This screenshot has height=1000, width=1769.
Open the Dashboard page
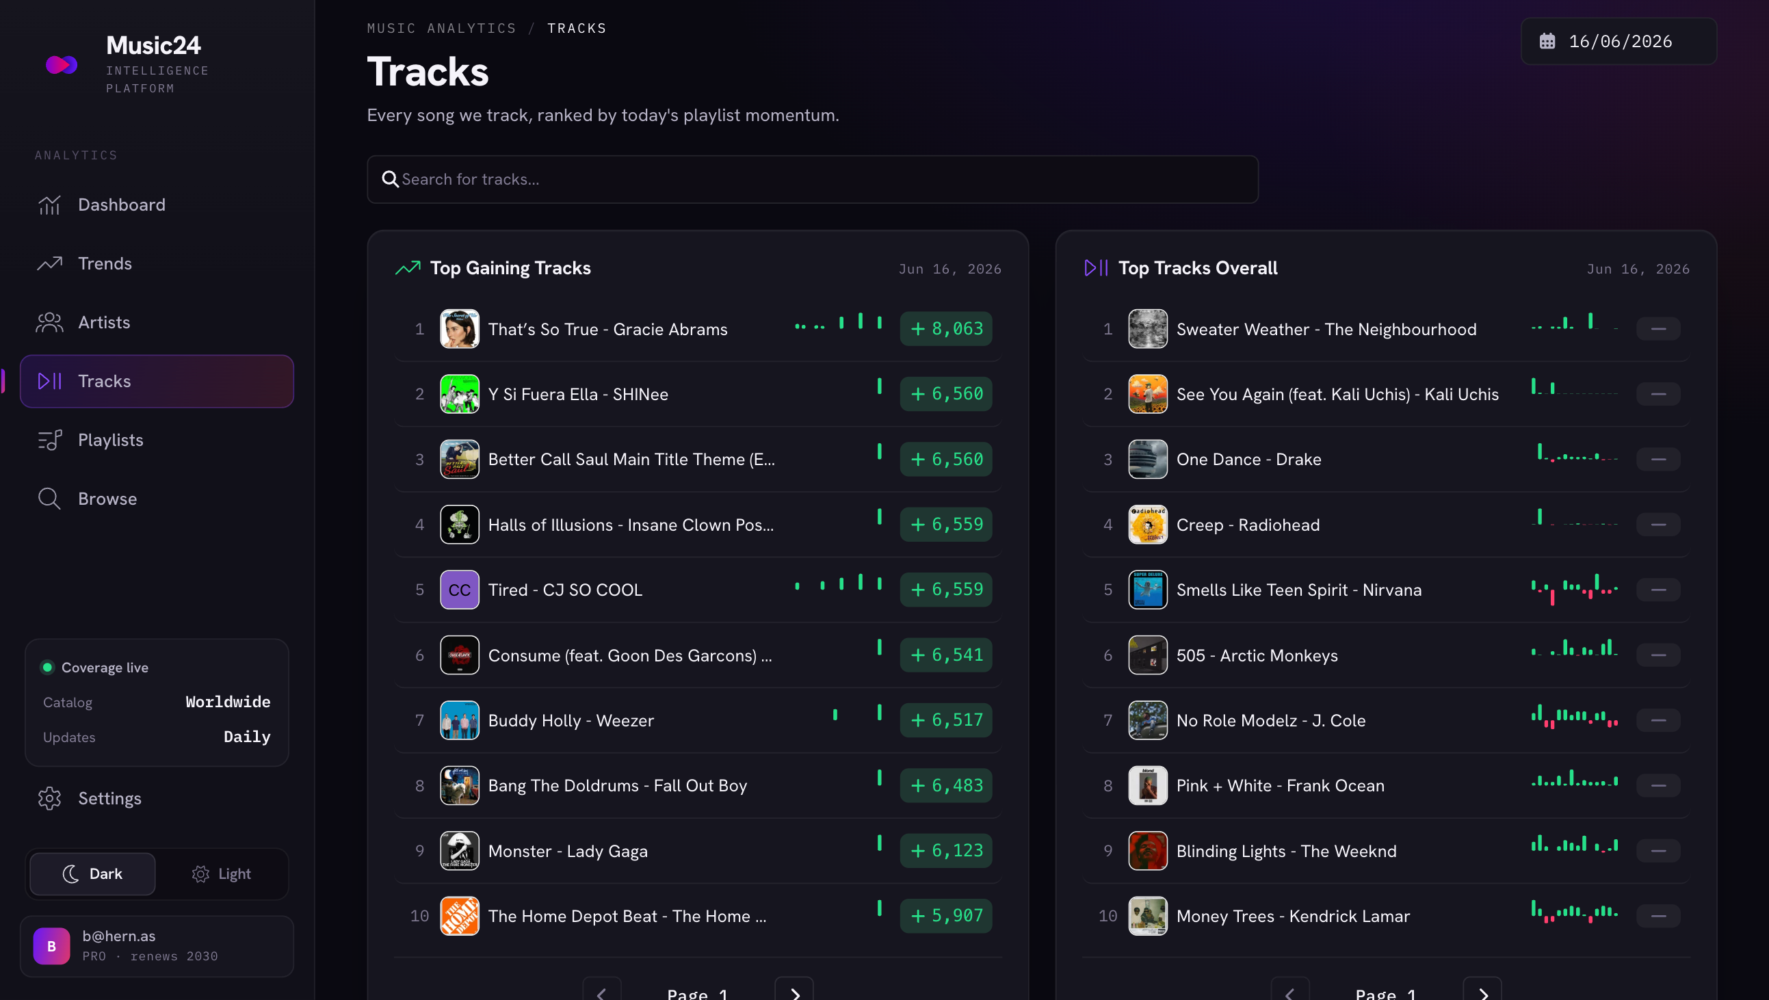(x=157, y=205)
